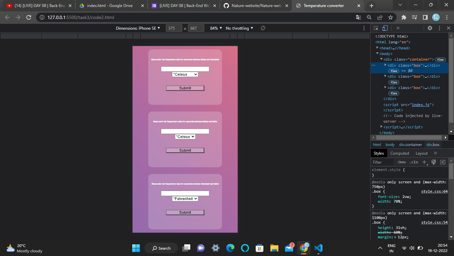Viewport: 454px width, 256px height.
Task: Go back using the browser back arrow
Action: click(8, 17)
